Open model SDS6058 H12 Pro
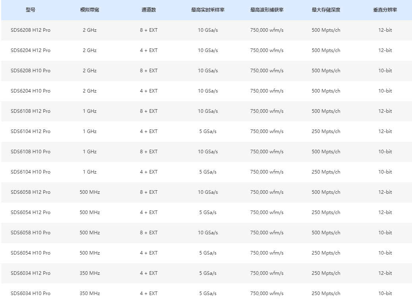Image resolution: width=412 pixels, height=305 pixels. pos(31,192)
